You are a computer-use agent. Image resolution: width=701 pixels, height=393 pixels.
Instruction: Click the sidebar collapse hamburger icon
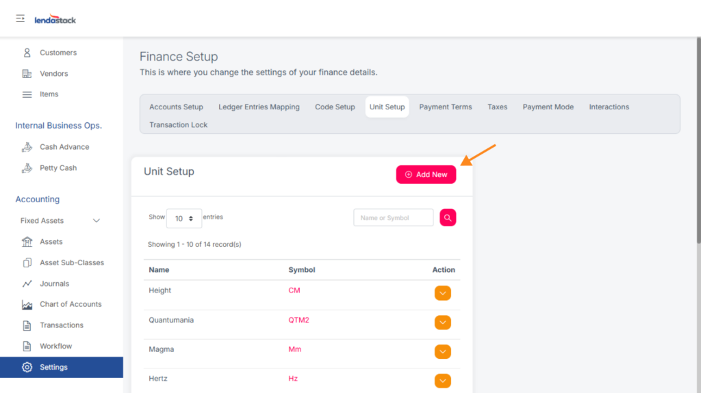pos(21,18)
